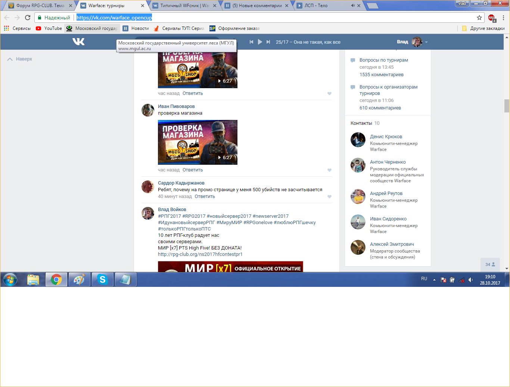Open Алексей Змитрович's contact profile
This screenshot has height=387, width=510.
pyautogui.click(x=392, y=244)
